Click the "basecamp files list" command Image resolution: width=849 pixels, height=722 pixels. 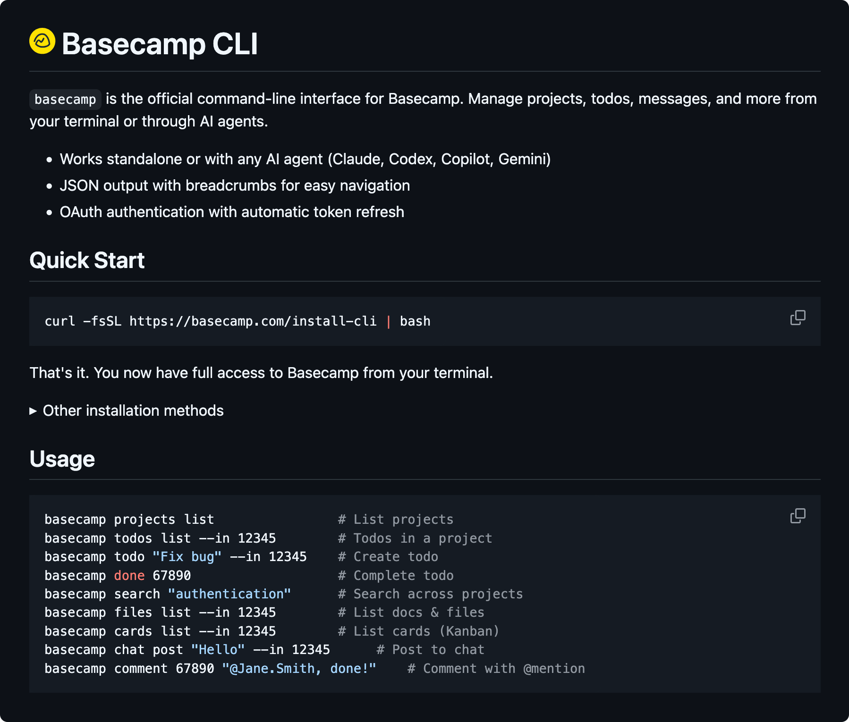click(x=160, y=613)
